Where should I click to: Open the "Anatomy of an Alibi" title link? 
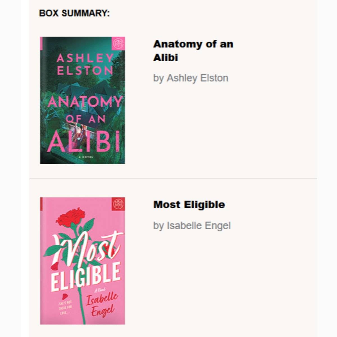point(193,51)
